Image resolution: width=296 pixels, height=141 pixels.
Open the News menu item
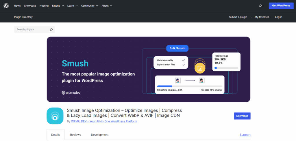[17, 6]
